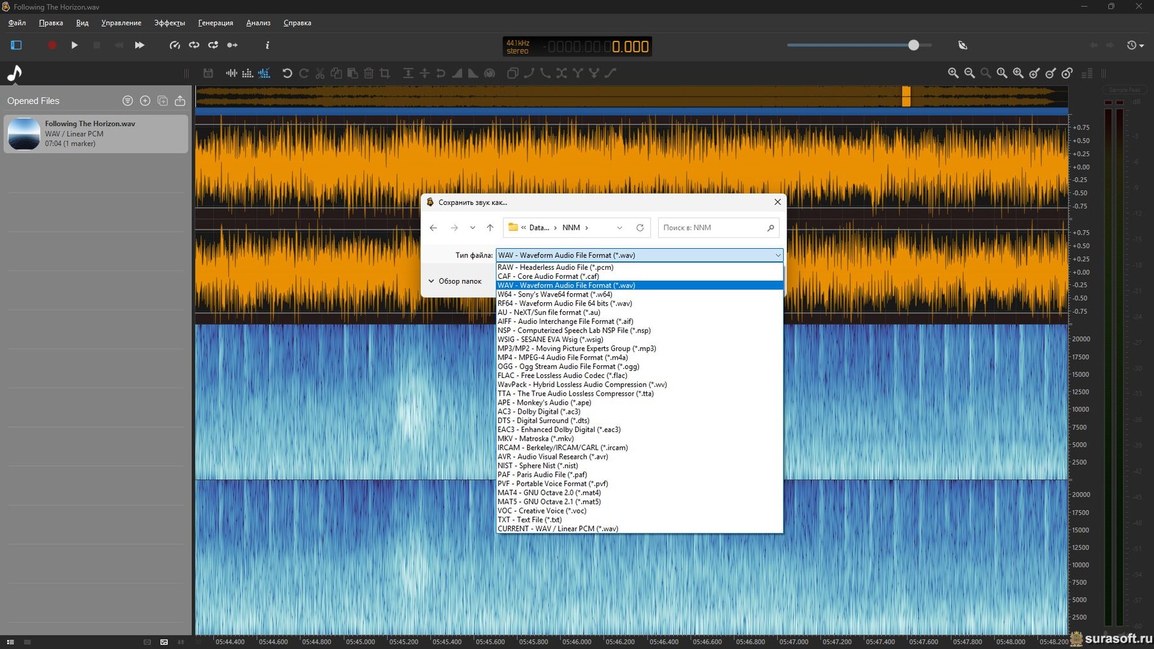
Task: Click the share icon in Opened Files
Action: (x=180, y=101)
